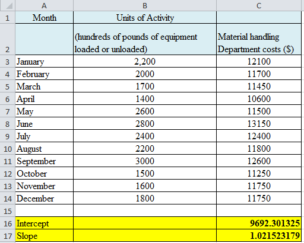Select row header 2
This screenshot has height=243, width=304.
click(8, 39)
